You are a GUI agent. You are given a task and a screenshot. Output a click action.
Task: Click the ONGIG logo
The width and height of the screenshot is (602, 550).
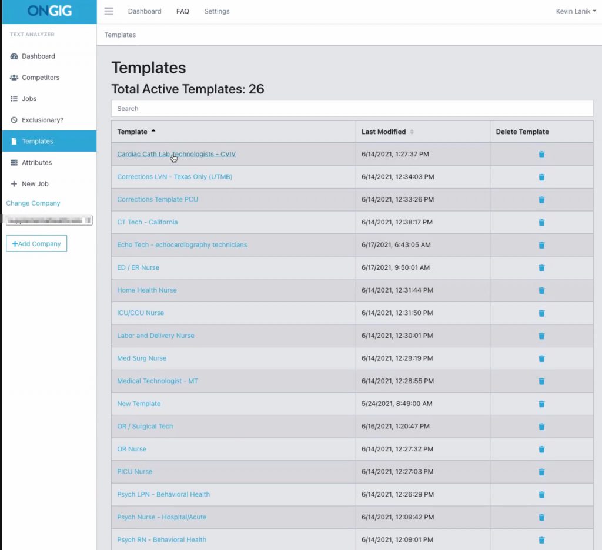tap(49, 11)
